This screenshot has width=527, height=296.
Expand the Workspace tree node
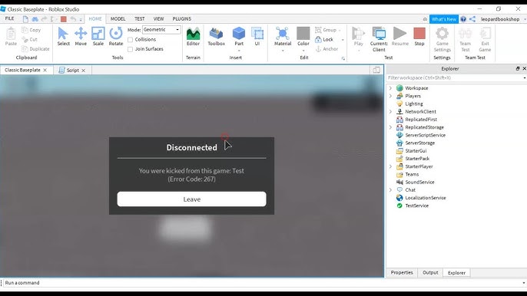(390, 88)
